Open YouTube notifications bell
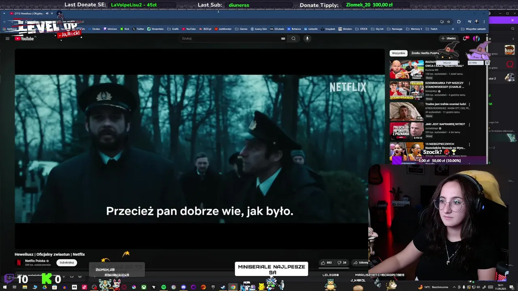The height and width of the screenshot is (291, 518). click(465, 38)
